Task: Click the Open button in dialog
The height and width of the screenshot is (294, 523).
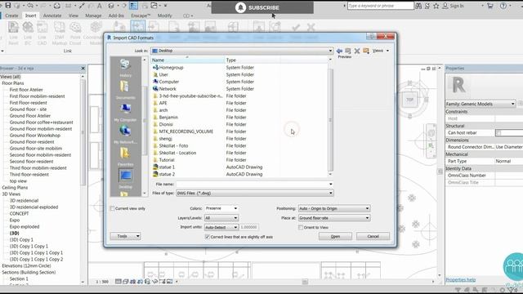Action: pyautogui.click(x=335, y=236)
